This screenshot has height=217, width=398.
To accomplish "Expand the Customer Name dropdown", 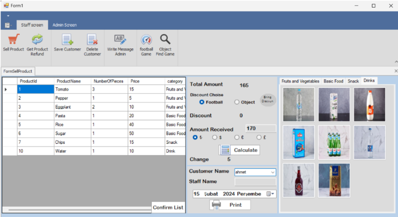I will [273, 172].
